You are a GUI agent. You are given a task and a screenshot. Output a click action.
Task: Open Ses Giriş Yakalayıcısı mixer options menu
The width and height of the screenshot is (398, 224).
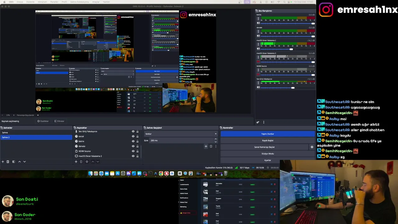pos(258,83)
